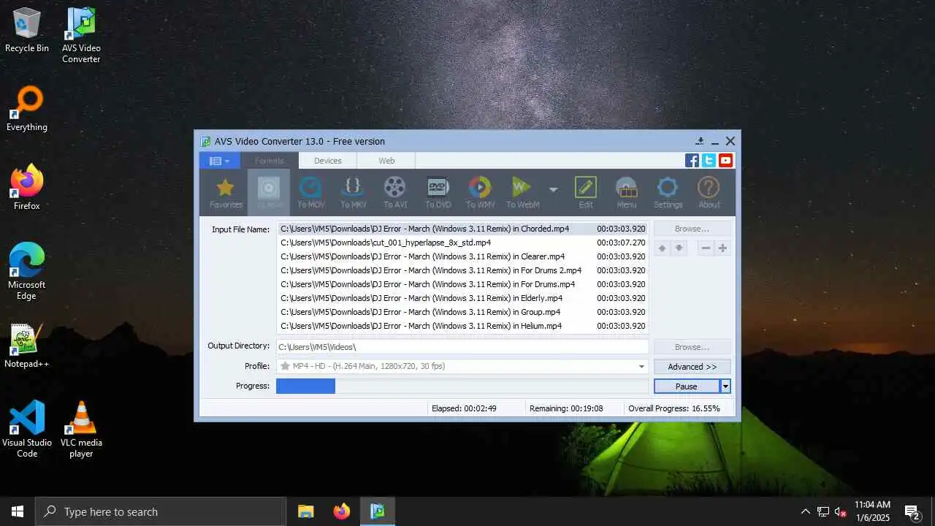Remove file with the minus button
935x526 pixels.
pyautogui.click(x=706, y=248)
